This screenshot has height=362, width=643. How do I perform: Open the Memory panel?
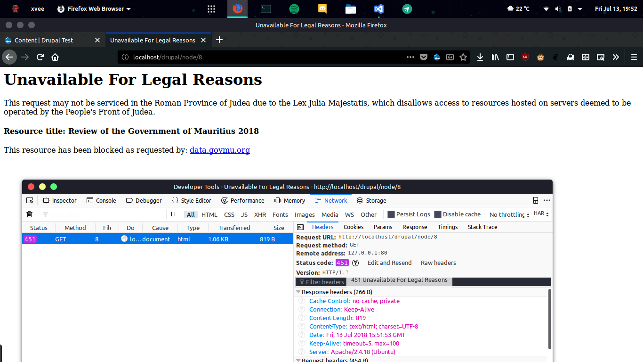pos(289,200)
